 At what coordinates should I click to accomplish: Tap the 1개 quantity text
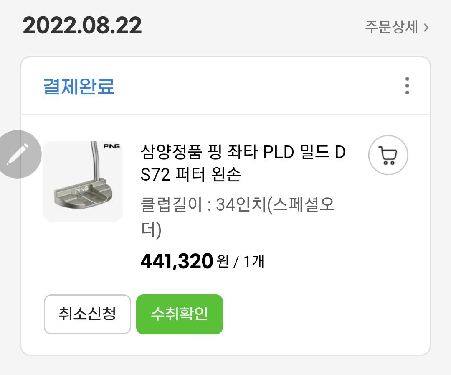click(253, 262)
